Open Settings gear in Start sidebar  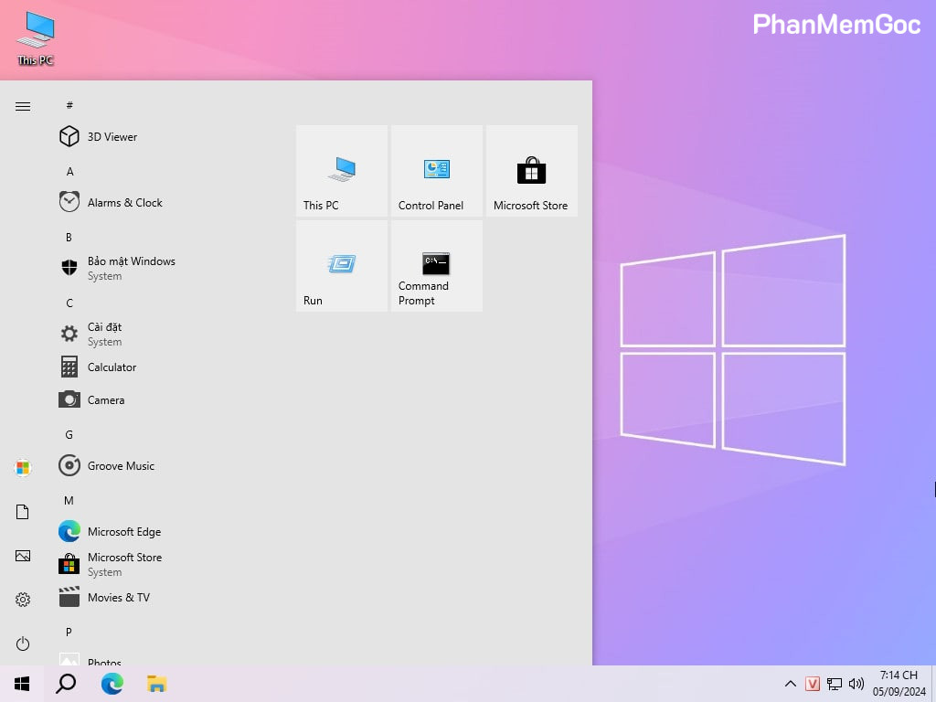pyautogui.click(x=23, y=600)
